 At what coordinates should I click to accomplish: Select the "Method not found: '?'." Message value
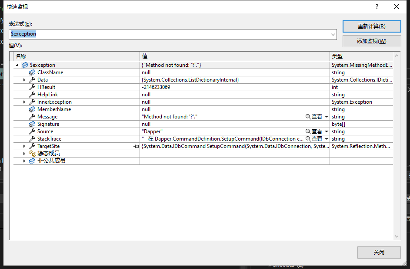pyautogui.click(x=170, y=117)
